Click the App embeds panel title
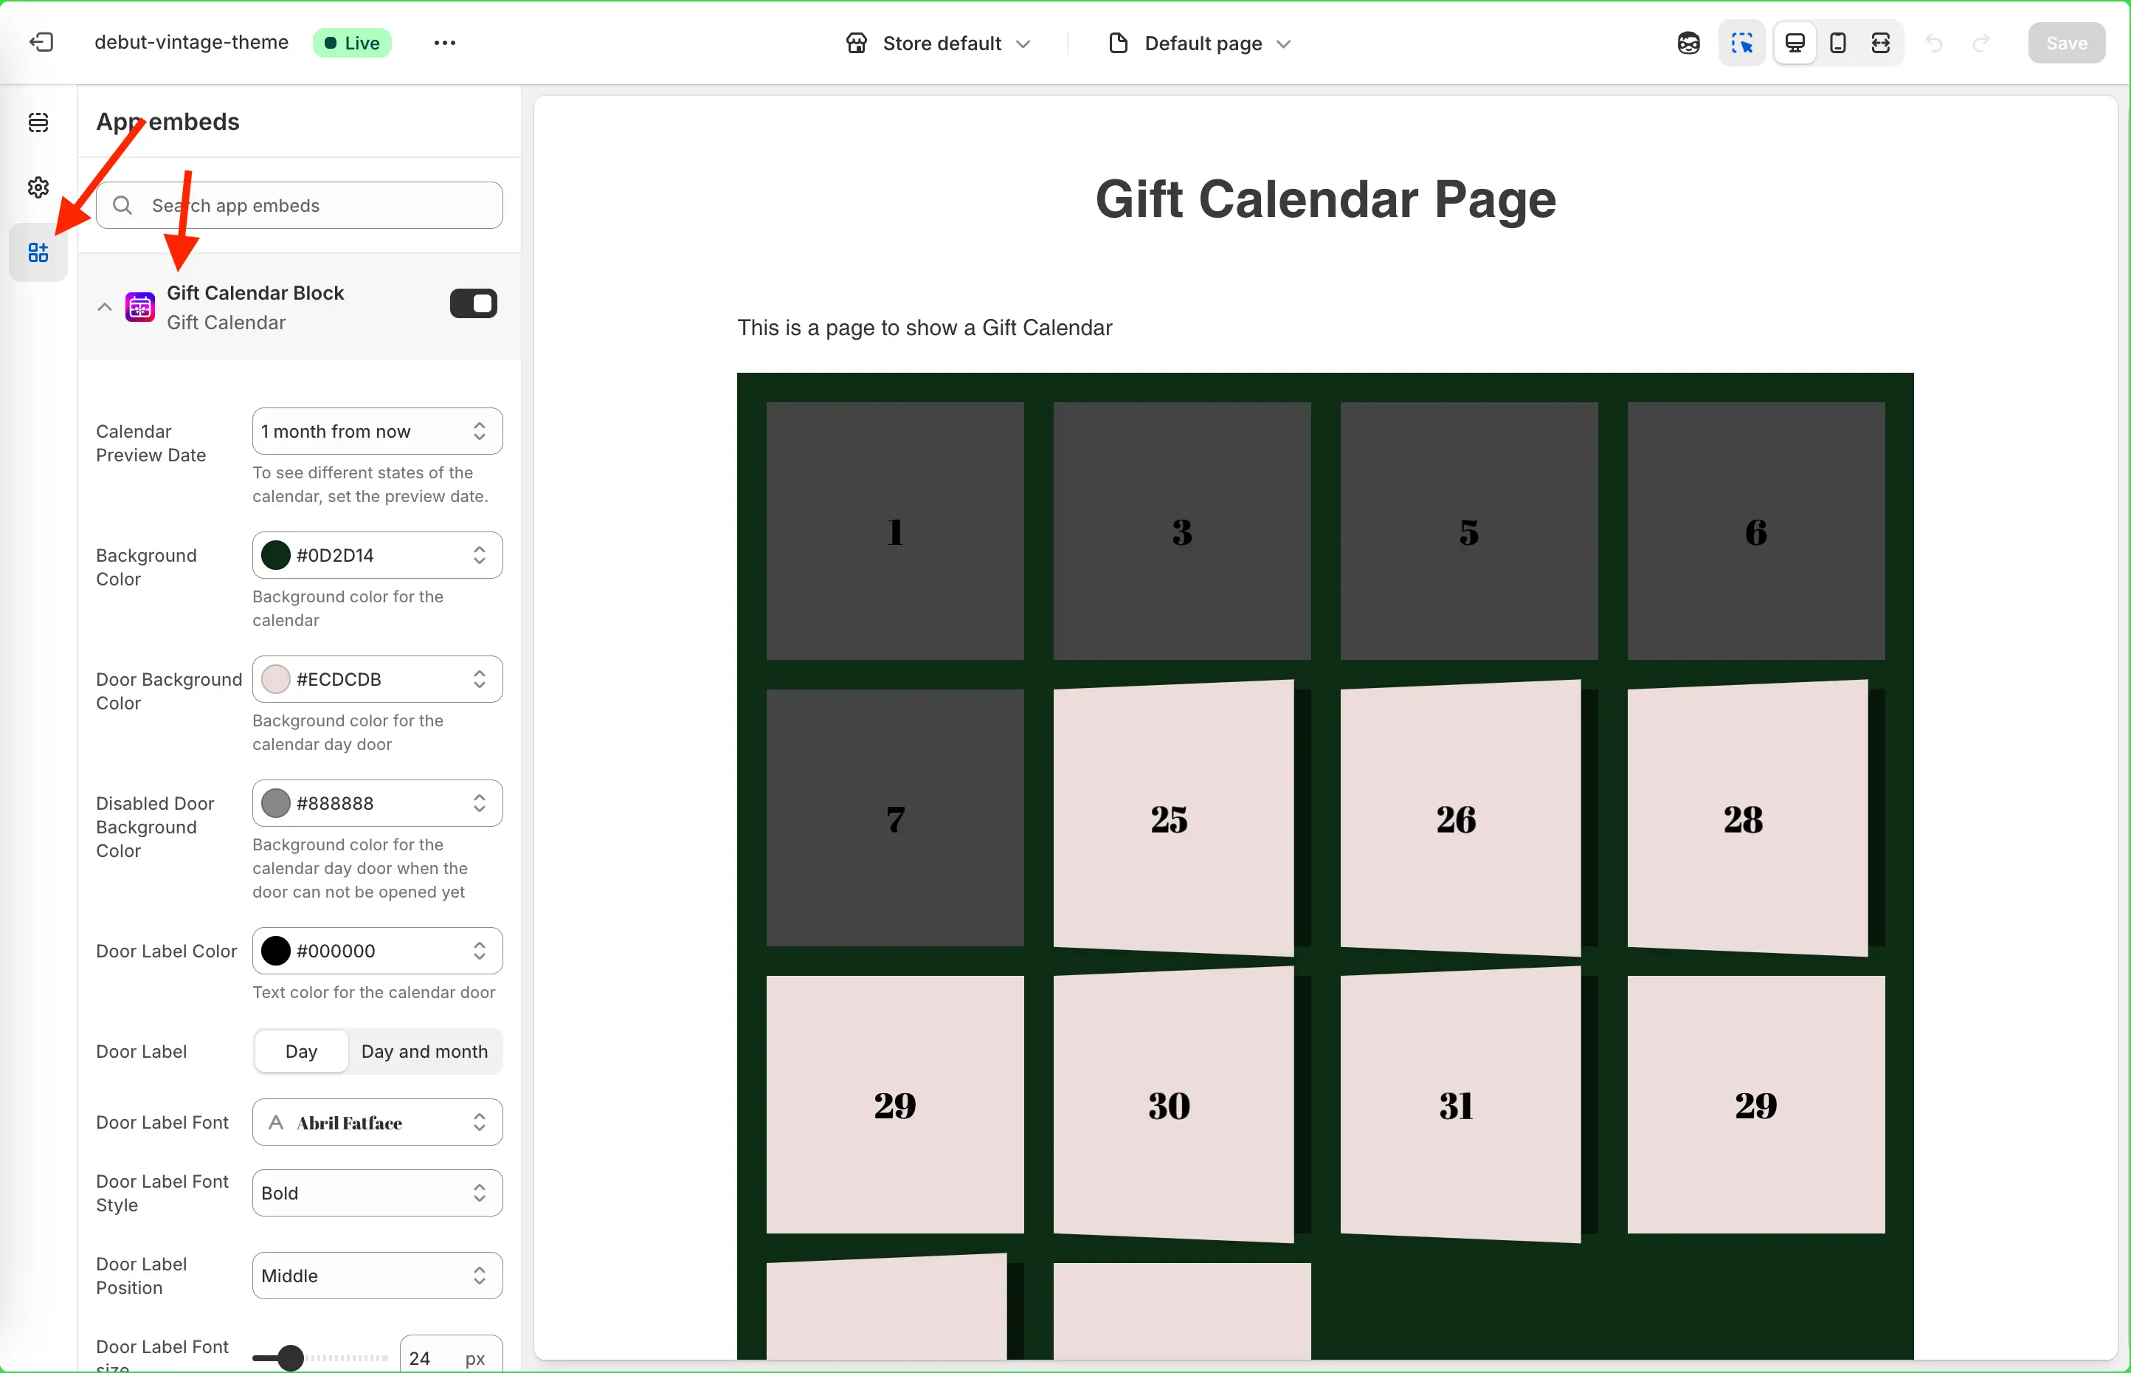The height and width of the screenshot is (1373, 2131). [x=167, y=122]
